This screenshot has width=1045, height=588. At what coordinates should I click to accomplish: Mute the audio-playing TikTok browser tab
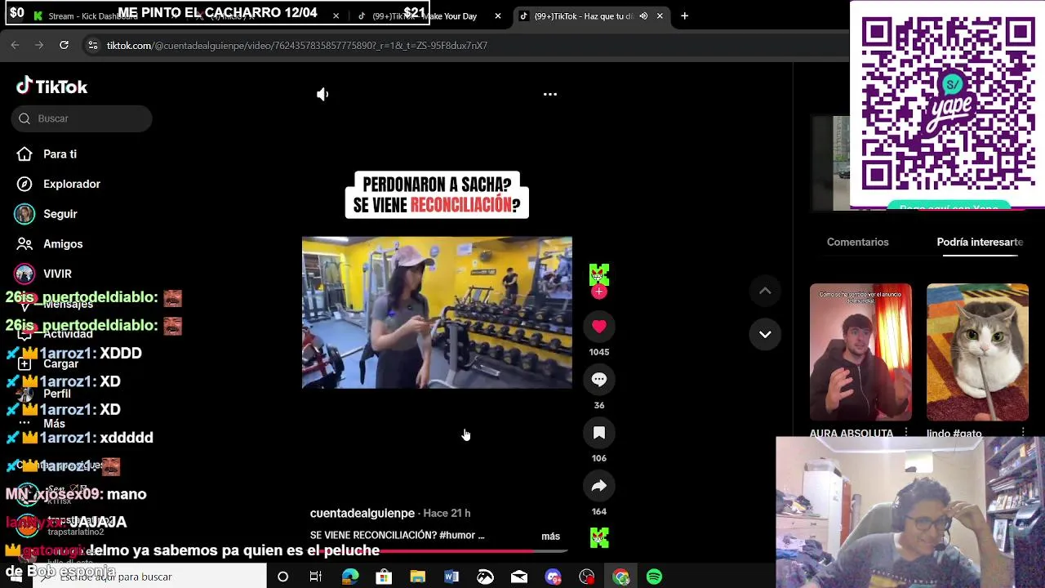point(643,16)
